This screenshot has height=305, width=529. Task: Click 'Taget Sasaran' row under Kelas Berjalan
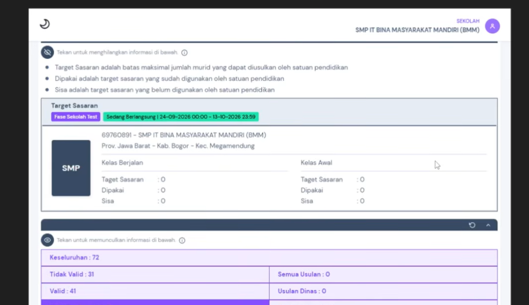tap(133, 180)
